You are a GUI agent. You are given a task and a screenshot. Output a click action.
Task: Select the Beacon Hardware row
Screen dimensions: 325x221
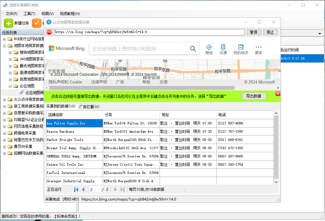pyautogui.click(x=160, y=131)
